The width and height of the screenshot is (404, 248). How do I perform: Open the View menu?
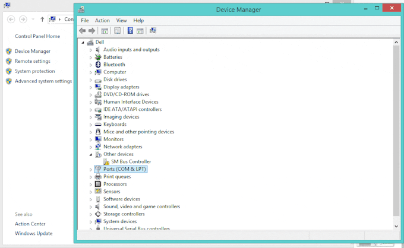[121, 20]
